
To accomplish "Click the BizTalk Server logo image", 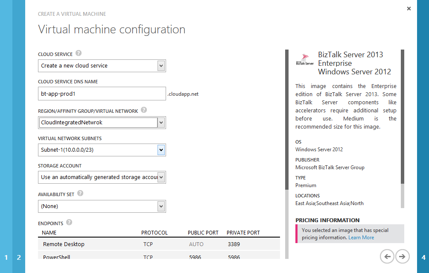I will (305, 59).
